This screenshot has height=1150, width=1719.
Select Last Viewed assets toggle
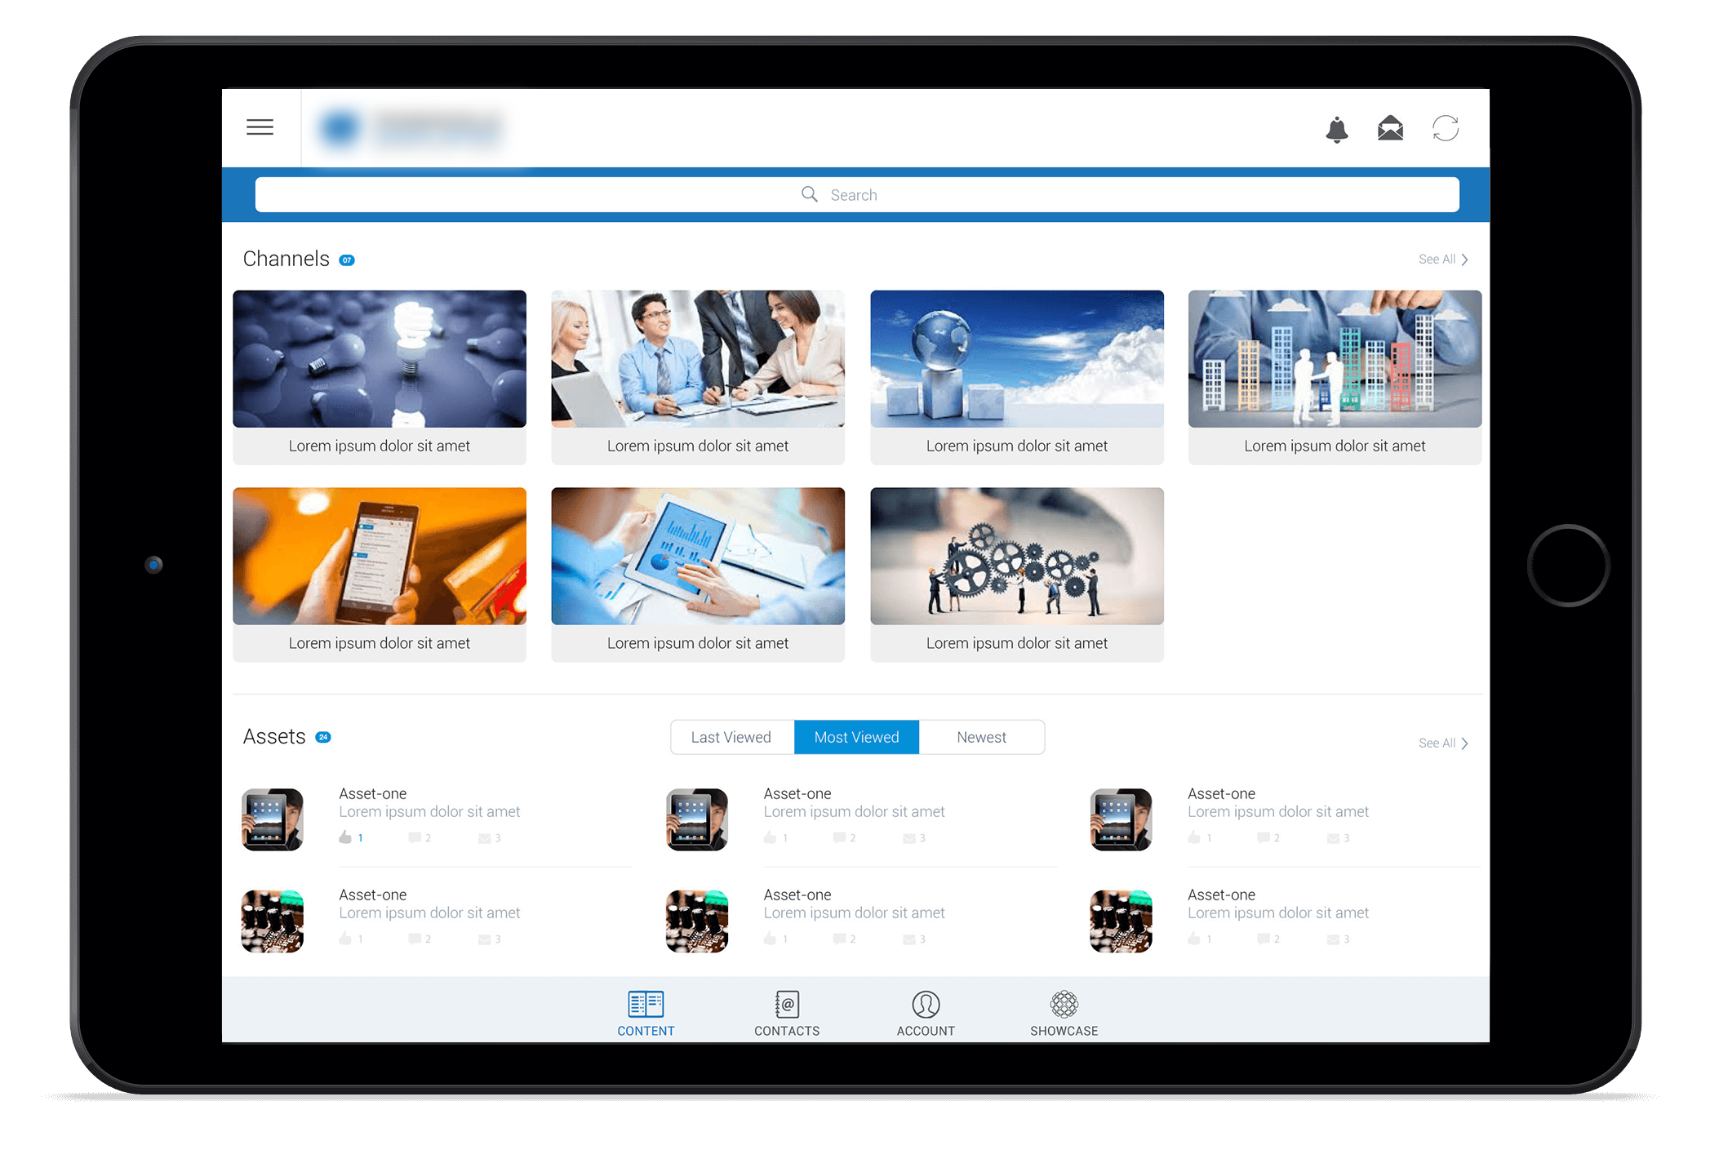[x=732, y=737]
